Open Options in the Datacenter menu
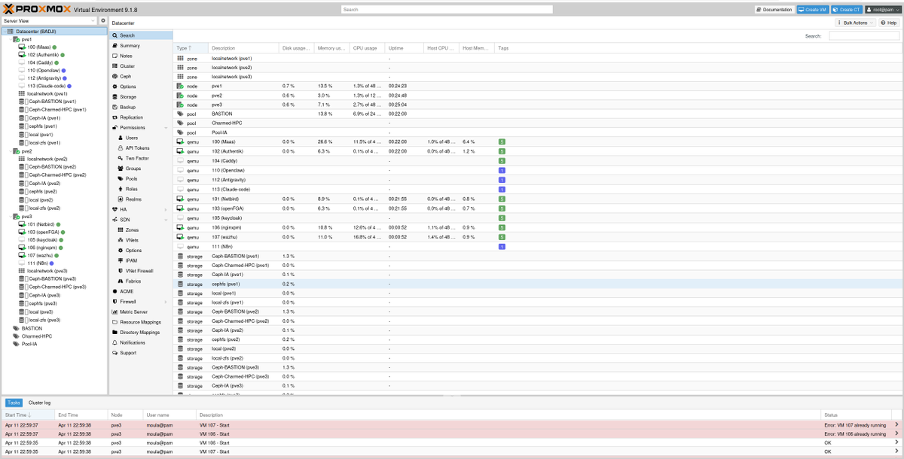904x459 pixels. tap(141, 87)
